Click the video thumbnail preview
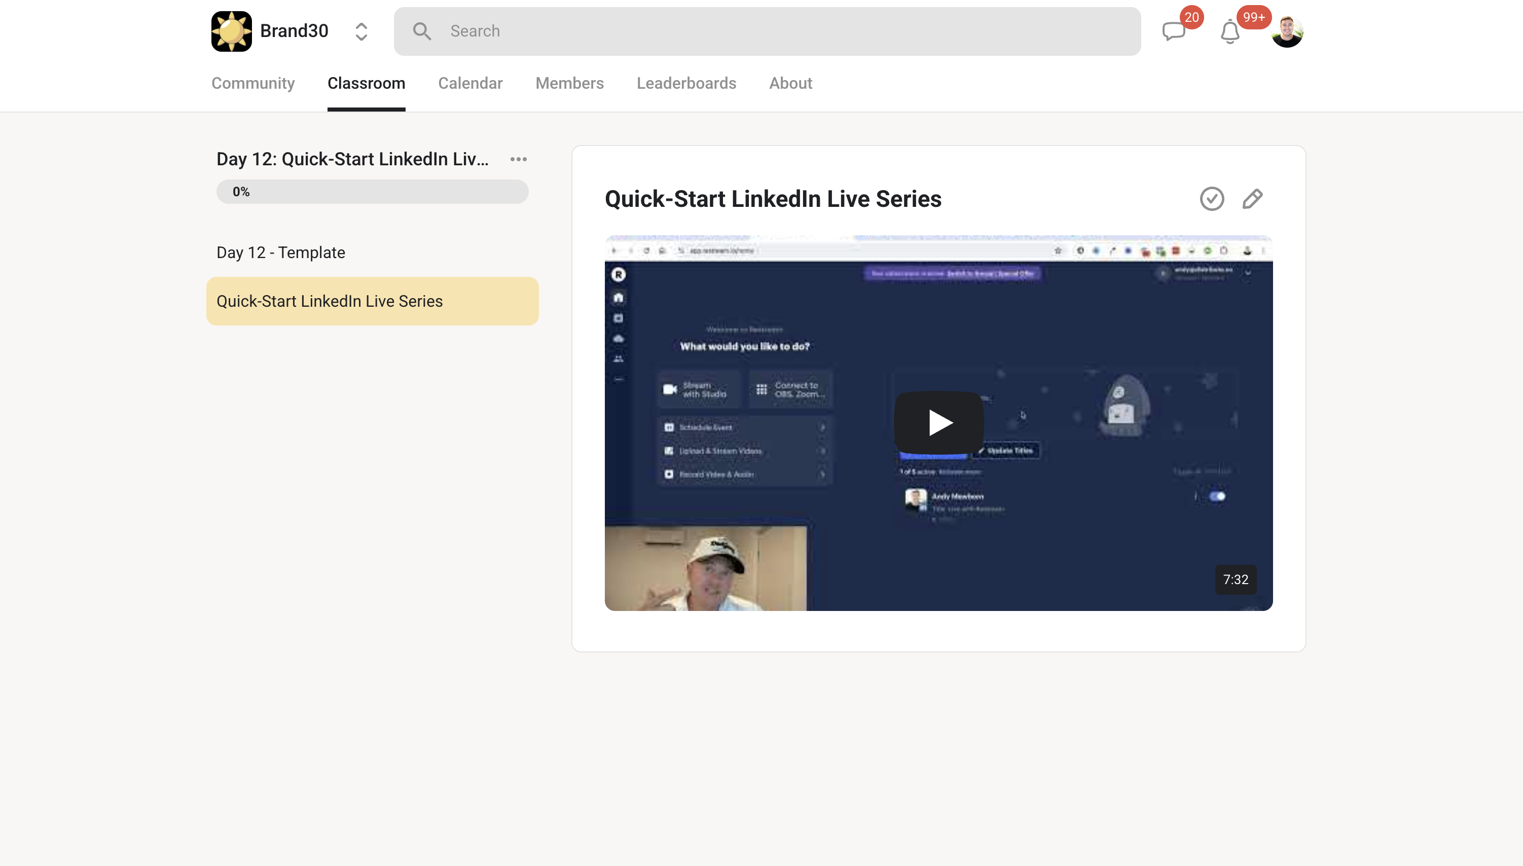Screen dimensions: 1523x866 (x=937, y=422)
